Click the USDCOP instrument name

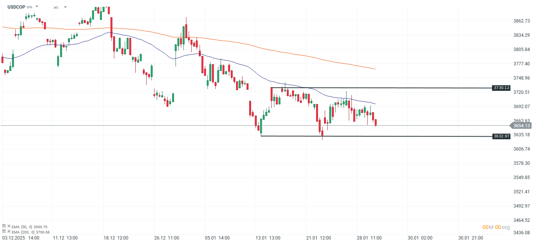click(16, 7)
